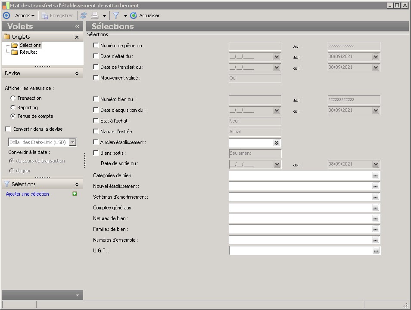Click ellipsis button next to U.G.T. field
This screenshot has width=411, height=310.
[x=376, y=251]
